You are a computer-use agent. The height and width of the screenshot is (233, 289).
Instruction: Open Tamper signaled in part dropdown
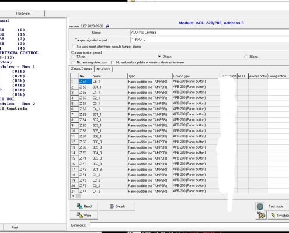210,40
